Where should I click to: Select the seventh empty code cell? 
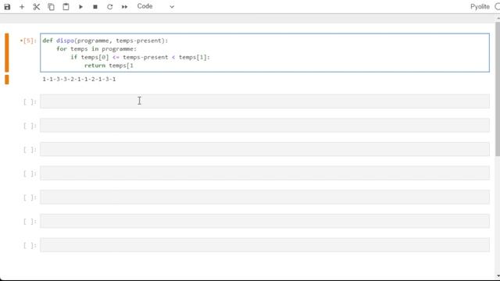(265, 245)
